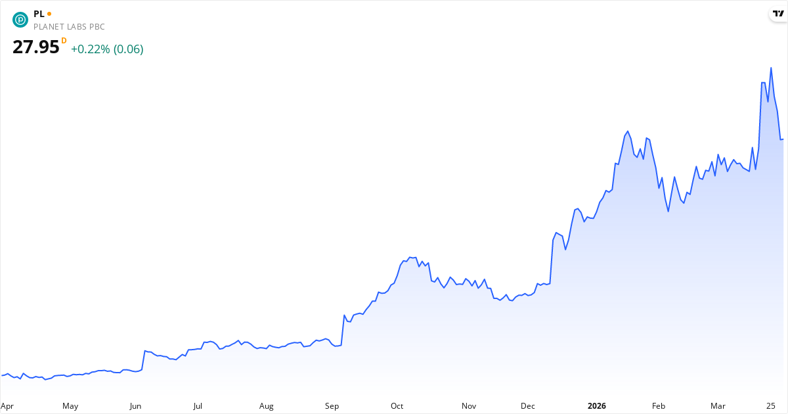Click the Feb label on the time axis
Viewport: 788px width, 414px height.
[x=659, y=406]
